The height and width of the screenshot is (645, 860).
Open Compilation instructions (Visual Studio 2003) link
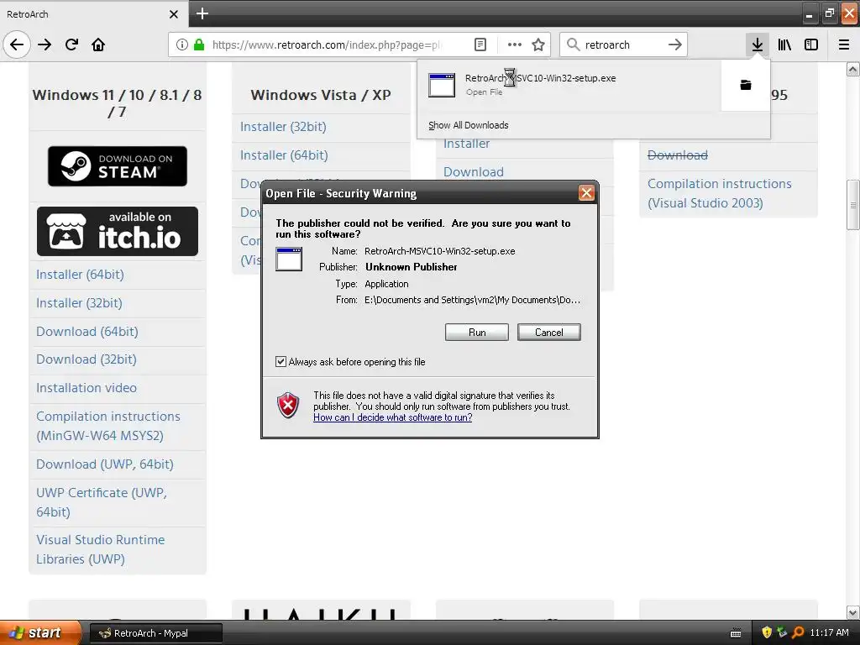720,193
